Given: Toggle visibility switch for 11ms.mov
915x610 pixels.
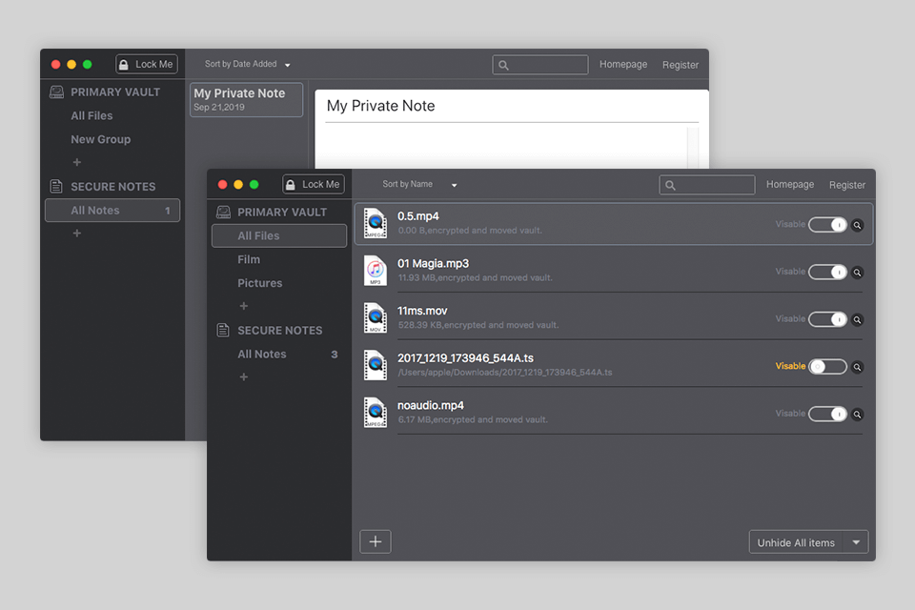Looking at the screenshot, I should [x=827, y=319].
